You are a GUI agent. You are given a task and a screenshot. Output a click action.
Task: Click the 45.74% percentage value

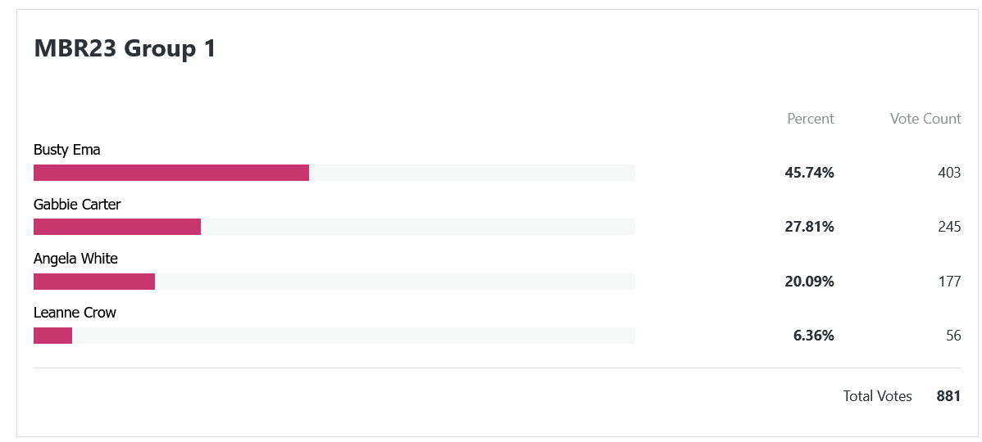pyautogui.click(x=809, y=174)
